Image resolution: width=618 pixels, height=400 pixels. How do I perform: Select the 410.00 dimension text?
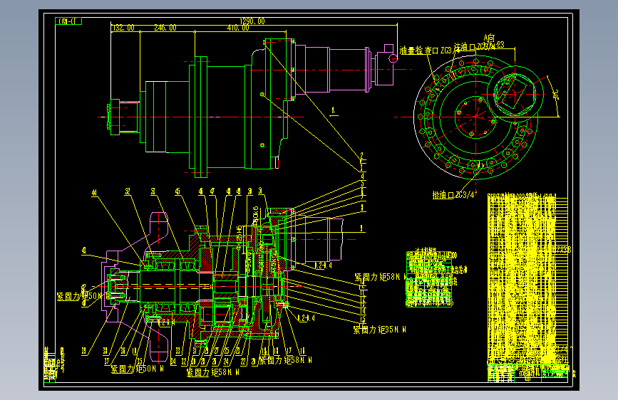[238, 28]
